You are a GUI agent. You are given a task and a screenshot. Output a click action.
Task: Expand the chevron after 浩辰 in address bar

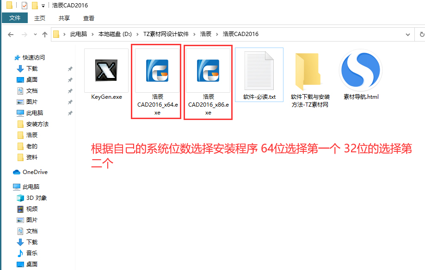(217, 34)
